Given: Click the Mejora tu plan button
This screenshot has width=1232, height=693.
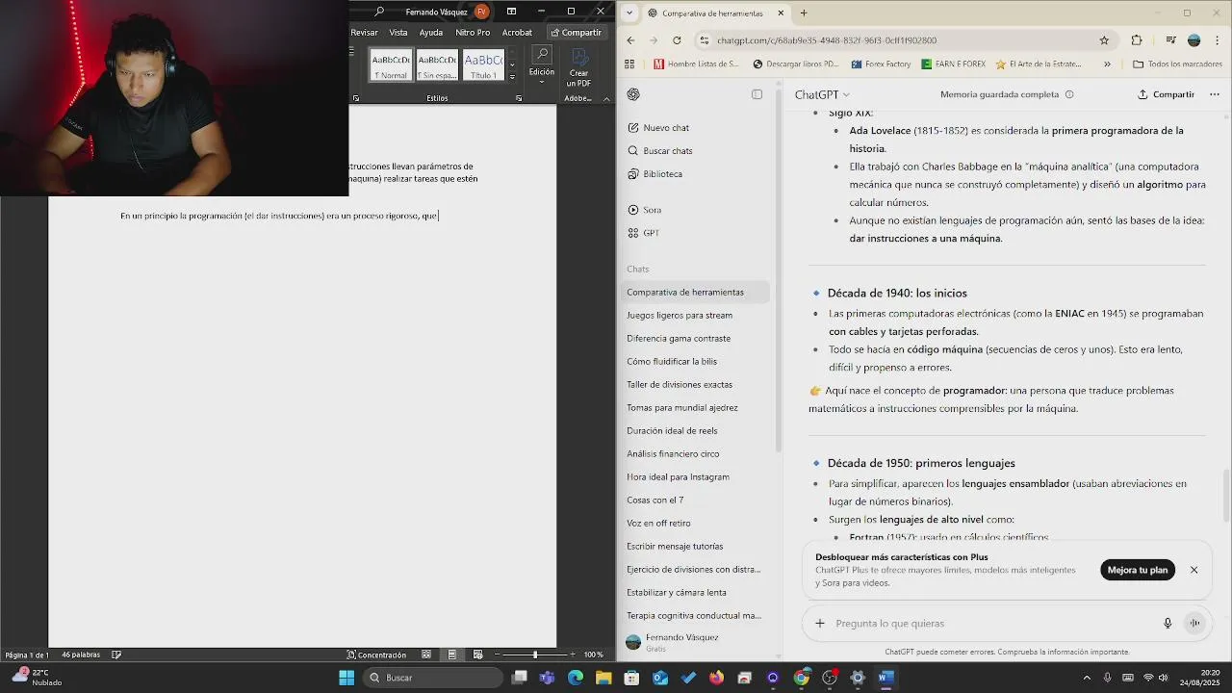Looking at the screenshot, I should [1138, 570].
